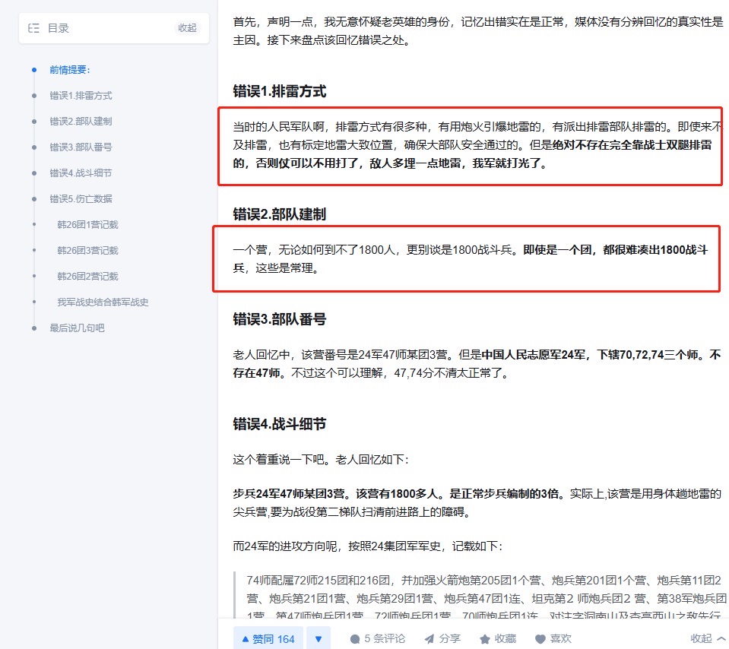This screenshot has width=729, height=649.
Task: Click the 喜欢 heart icon
Action: (x=540, y=639)
